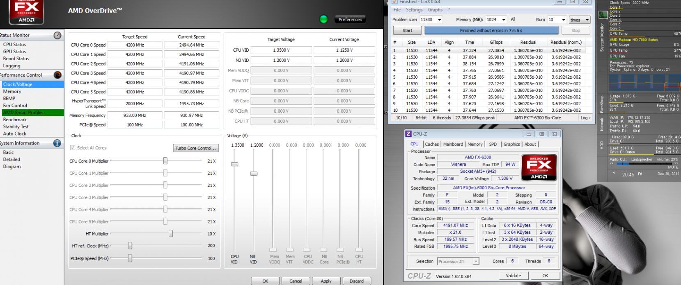
Task: Click the Validate button in CPU-Z
Action: [x=513, y=276]
